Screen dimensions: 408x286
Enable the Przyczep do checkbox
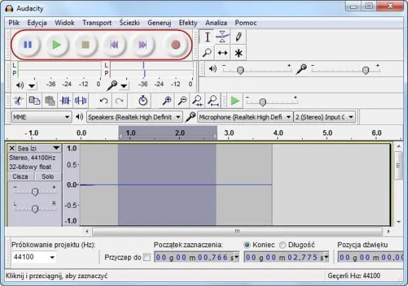tap(147, 258)
